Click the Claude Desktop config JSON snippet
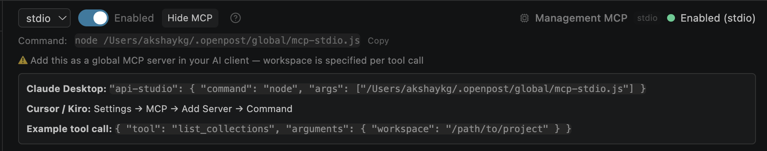This screenshot has height=151, width=767. (378, 89)
